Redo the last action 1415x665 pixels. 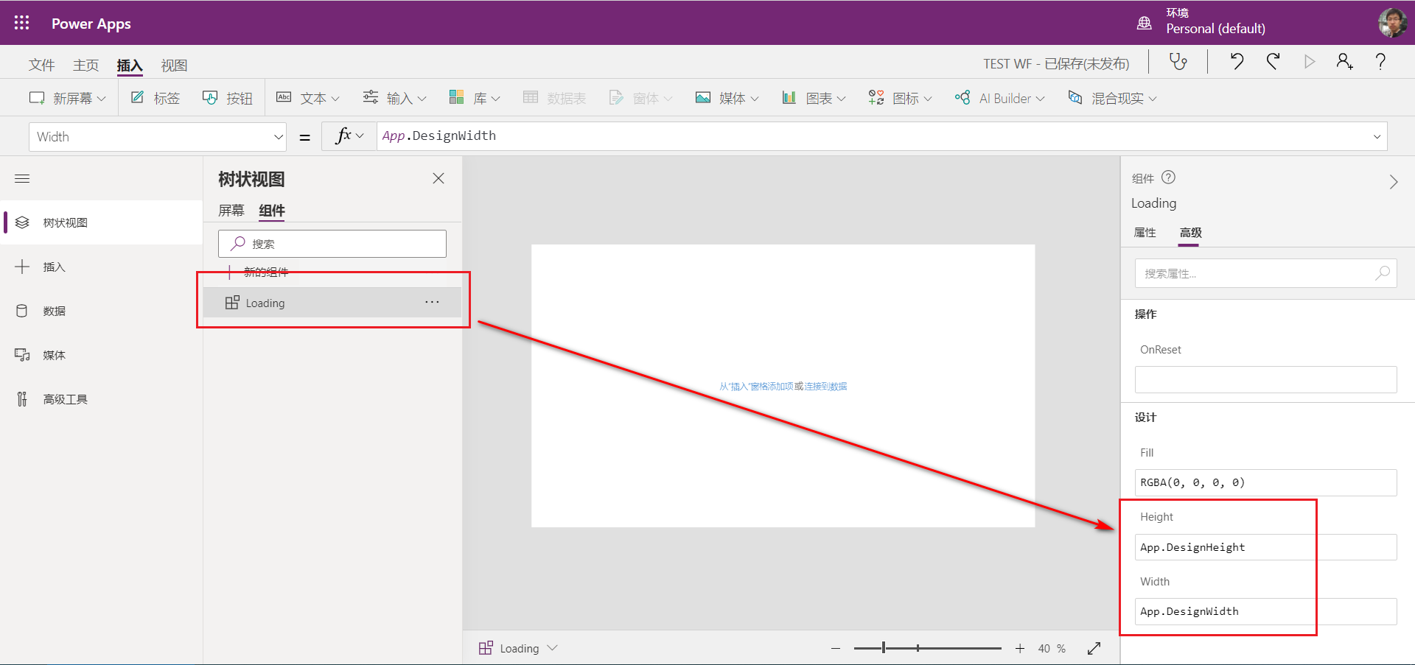click(x=1273, y=62)
